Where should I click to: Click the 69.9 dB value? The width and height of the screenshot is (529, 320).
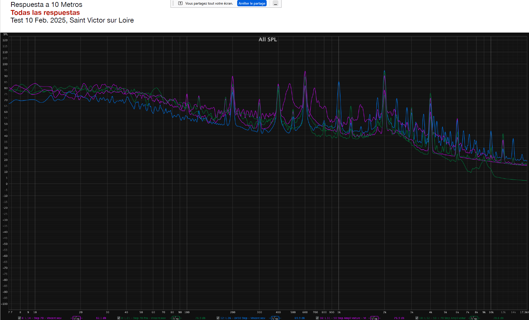pyautogui.click(x=300, y=318)
